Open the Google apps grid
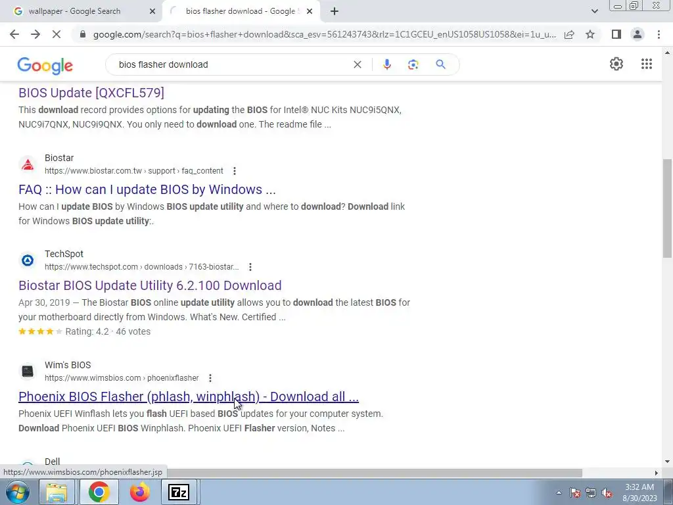673x505 pixels. click(x=647, y=64)
